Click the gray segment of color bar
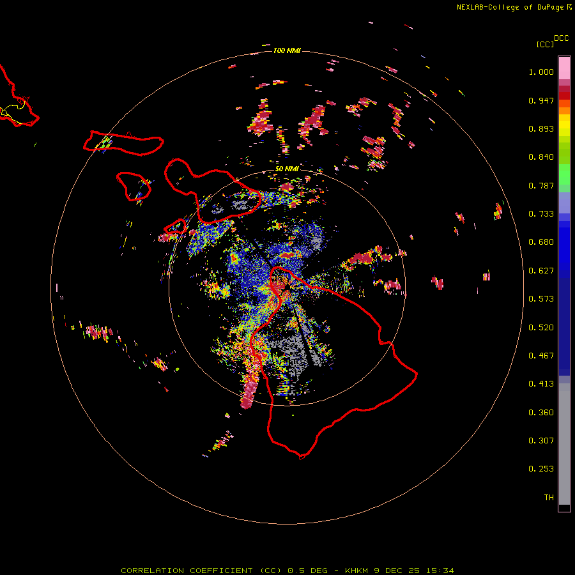Viewport: 575px width, 575px height. click(564, 444)
